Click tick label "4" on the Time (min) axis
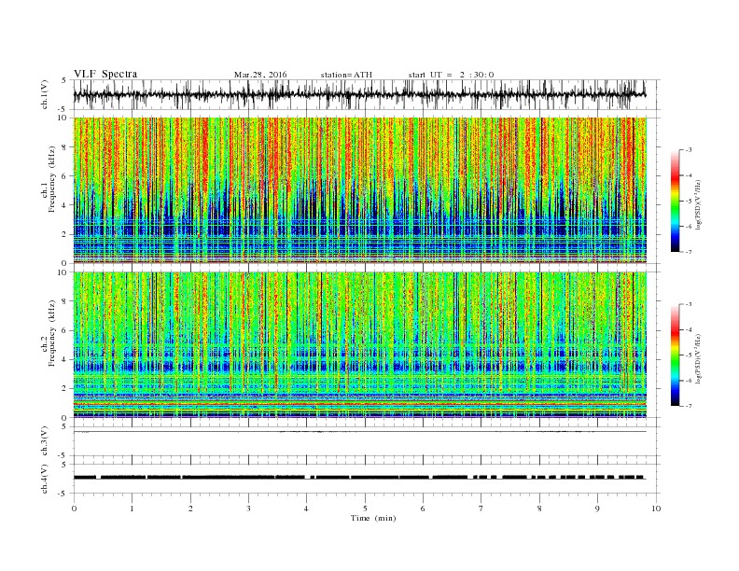739x571 pixels. (x=307, y=508)
